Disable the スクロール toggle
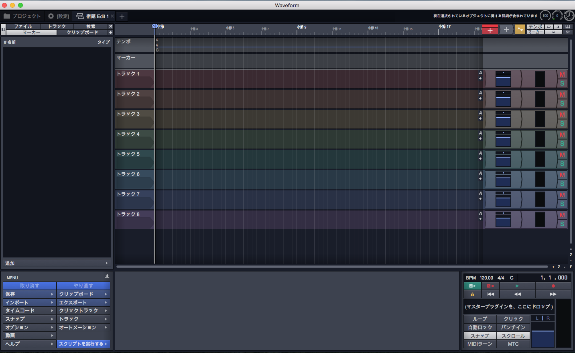Viewport: 575px width, 353px height. (513, 336)
